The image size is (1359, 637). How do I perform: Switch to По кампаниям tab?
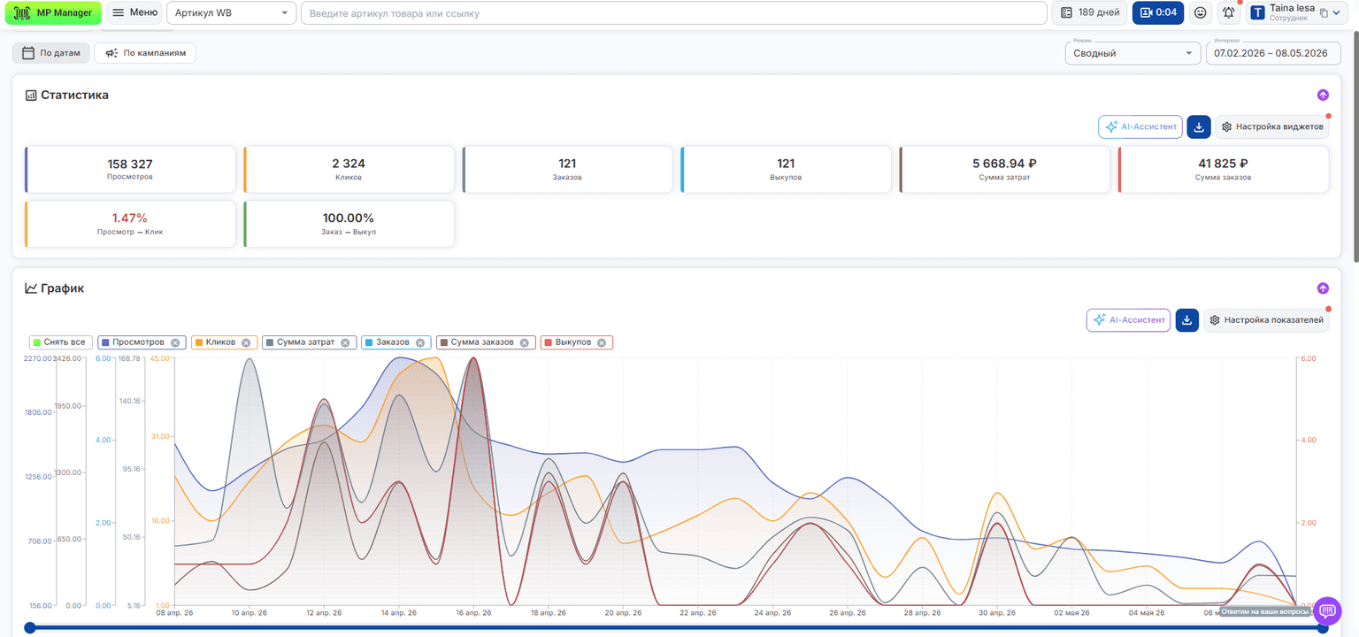pyautogui.click(x=145, y=53)
